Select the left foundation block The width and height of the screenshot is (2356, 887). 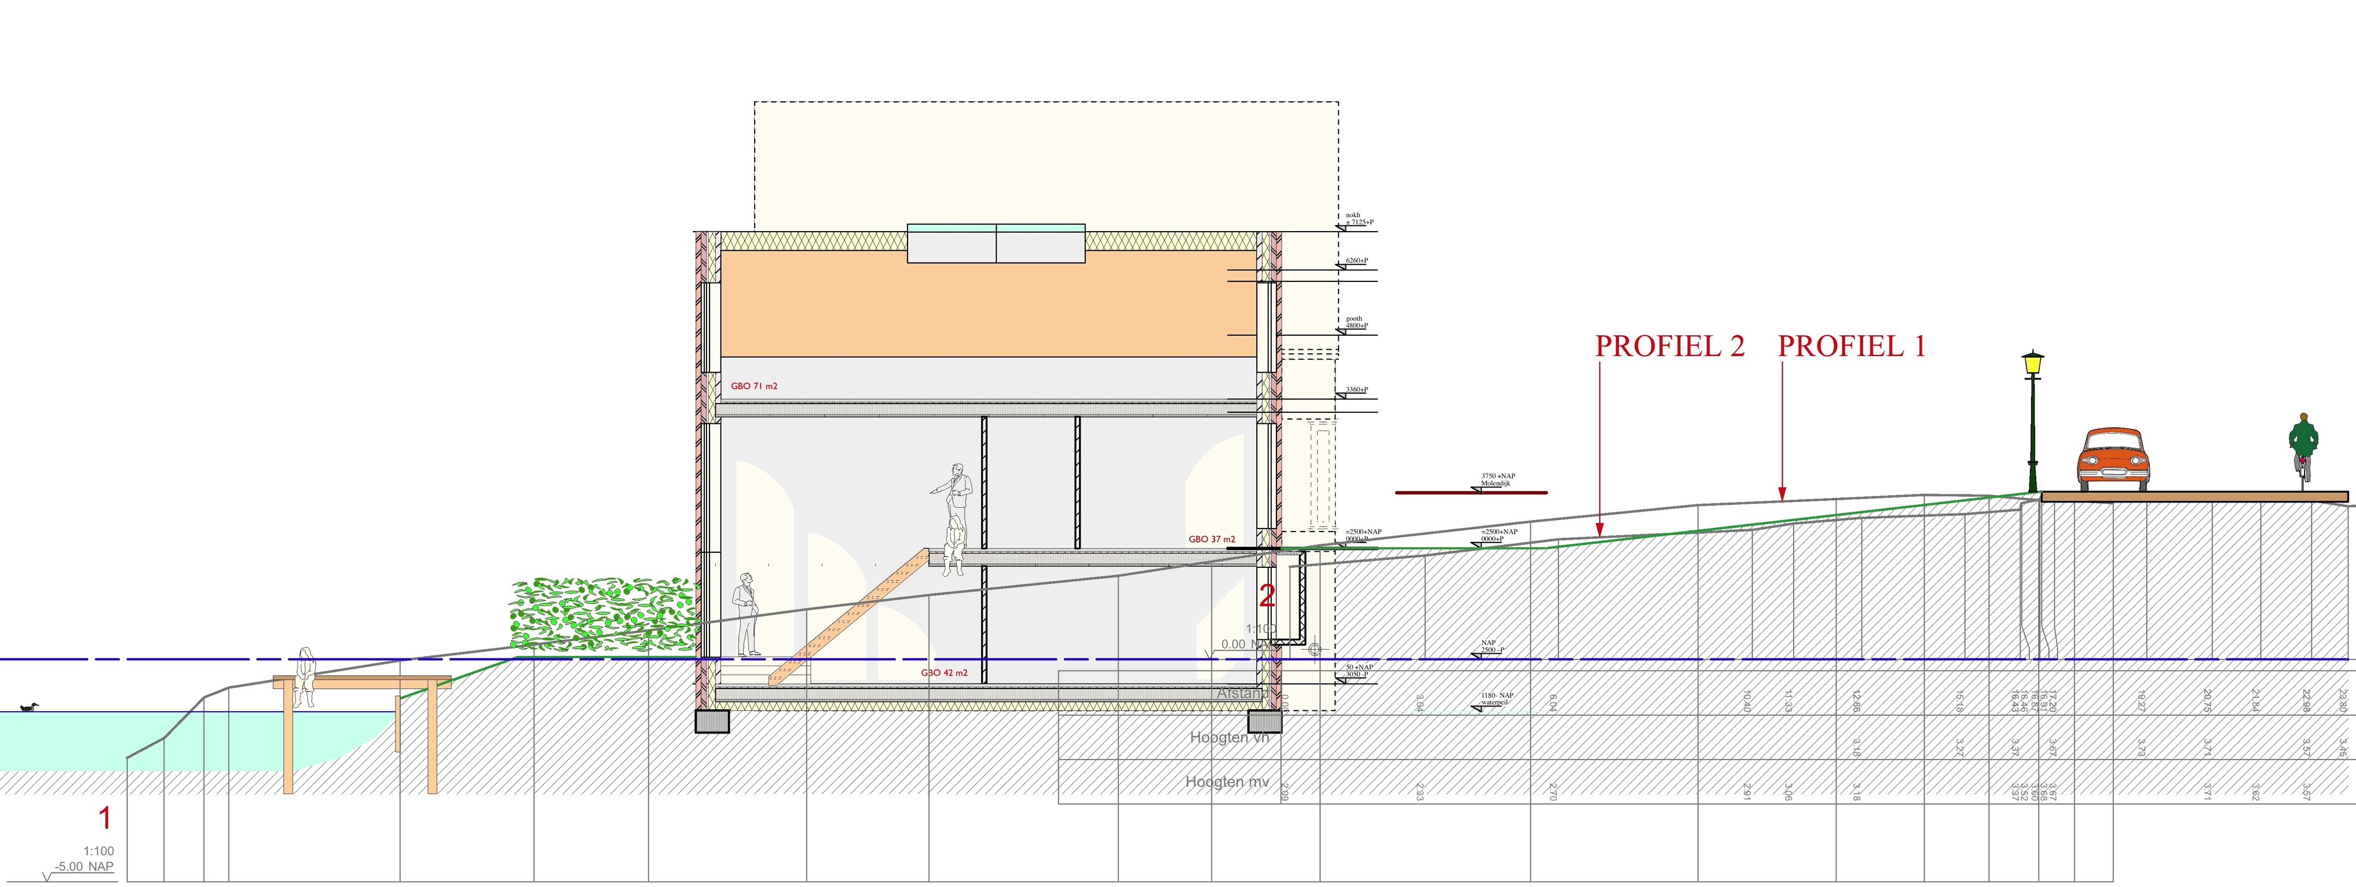click(x=712, y=721)
